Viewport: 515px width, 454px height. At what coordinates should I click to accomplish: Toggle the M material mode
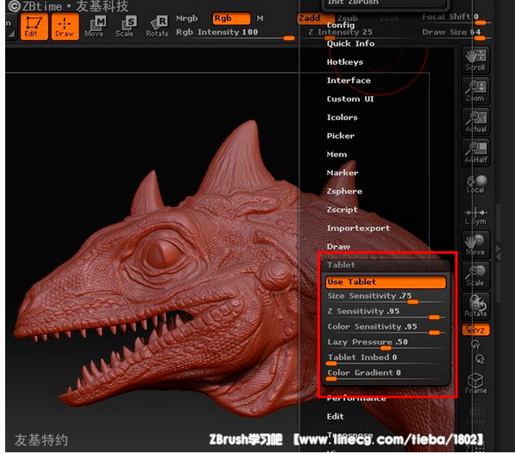261,18
